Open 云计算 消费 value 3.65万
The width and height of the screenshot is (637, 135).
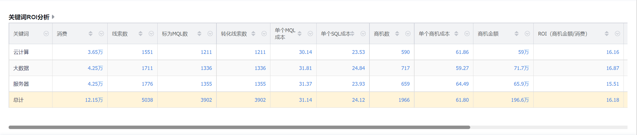click(95, 52)
